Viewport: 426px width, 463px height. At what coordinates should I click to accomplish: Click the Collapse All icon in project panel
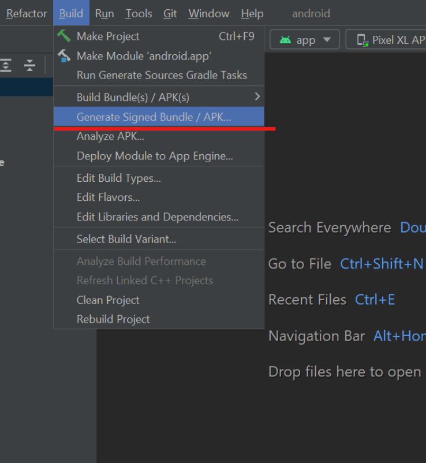[29, 65]
